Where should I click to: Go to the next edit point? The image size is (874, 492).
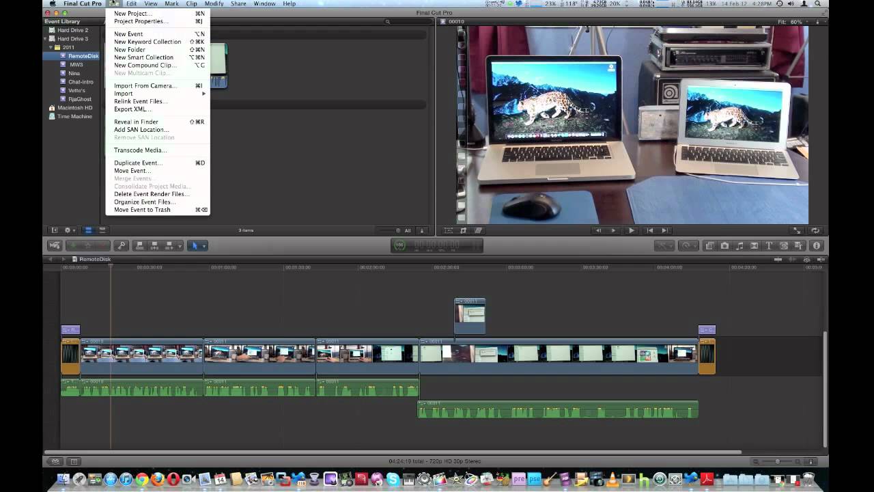[x=664, y=231]
